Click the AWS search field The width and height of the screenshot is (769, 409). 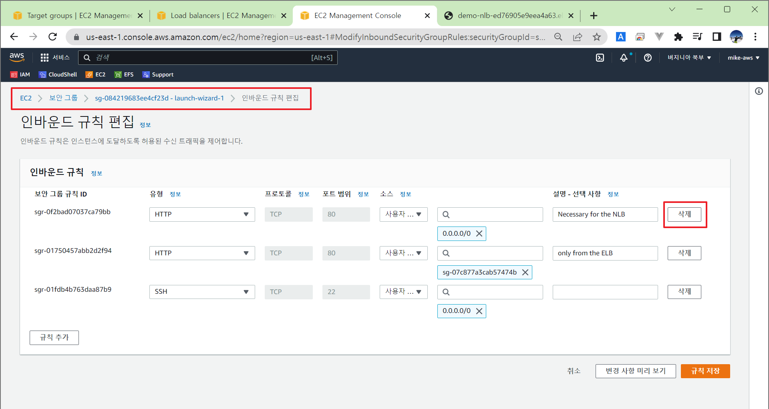click(208, 58)
